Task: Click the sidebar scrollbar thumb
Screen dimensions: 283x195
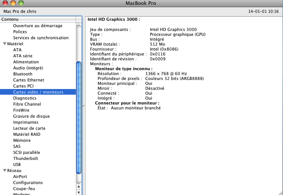Action: (79, 118)
